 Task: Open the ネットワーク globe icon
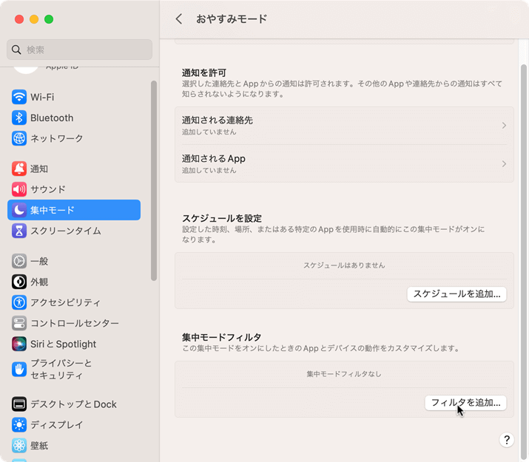[x=19, y=138]
